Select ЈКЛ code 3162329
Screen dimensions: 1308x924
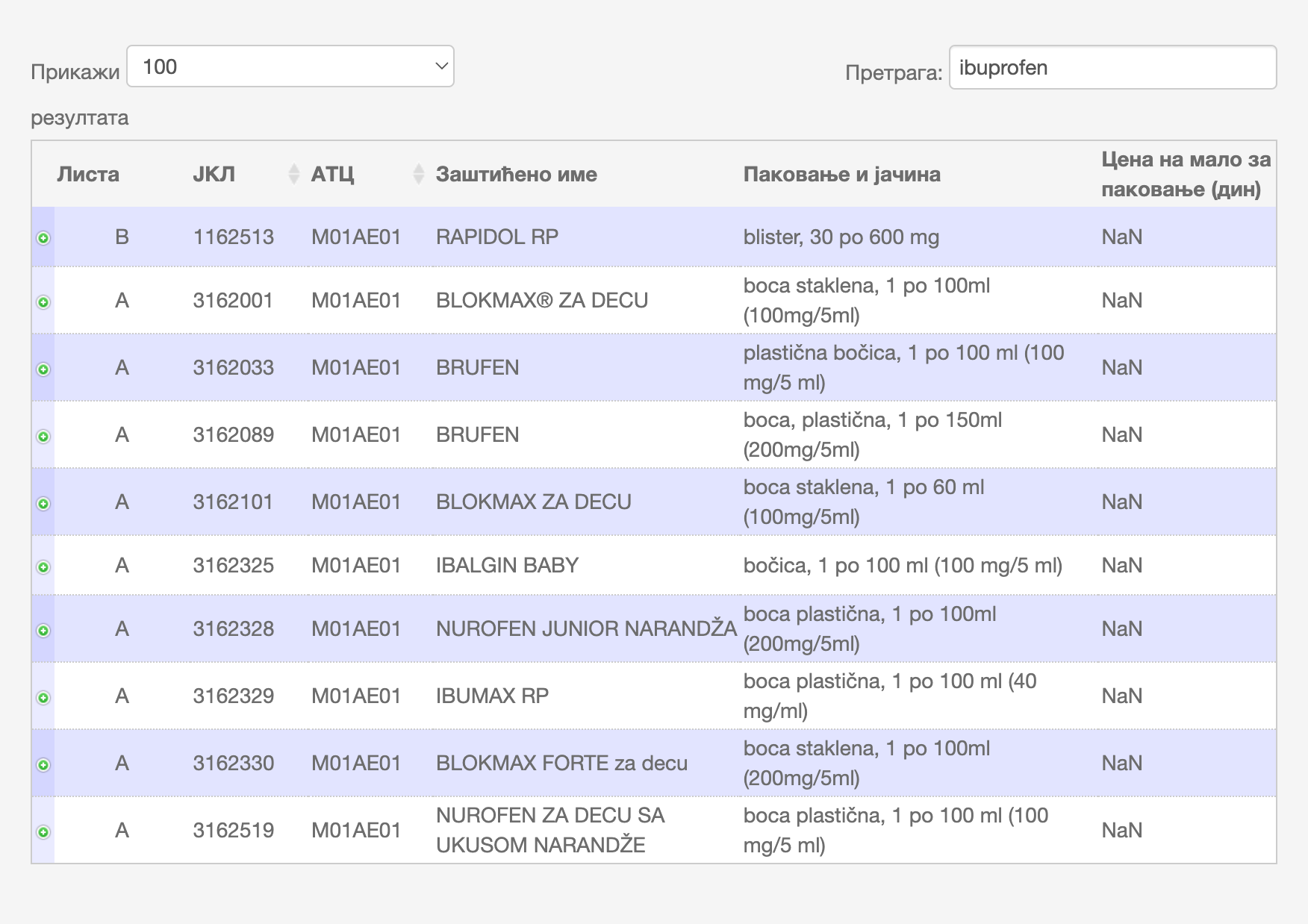(x=234, y=696)
